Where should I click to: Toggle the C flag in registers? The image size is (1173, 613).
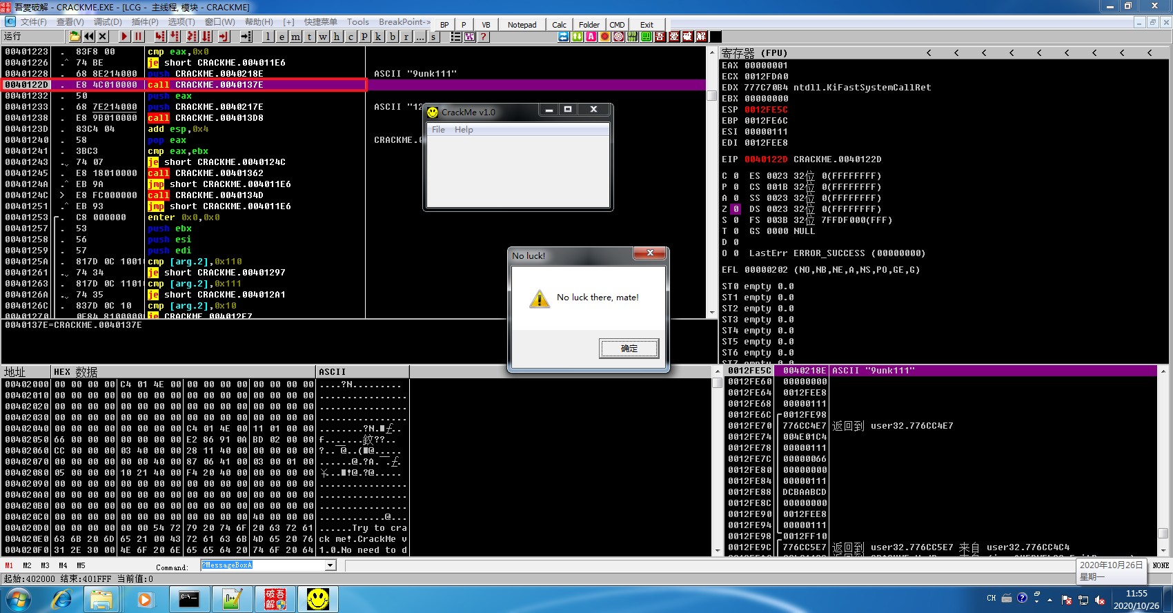pyautogui.click(x=736, y=176)
